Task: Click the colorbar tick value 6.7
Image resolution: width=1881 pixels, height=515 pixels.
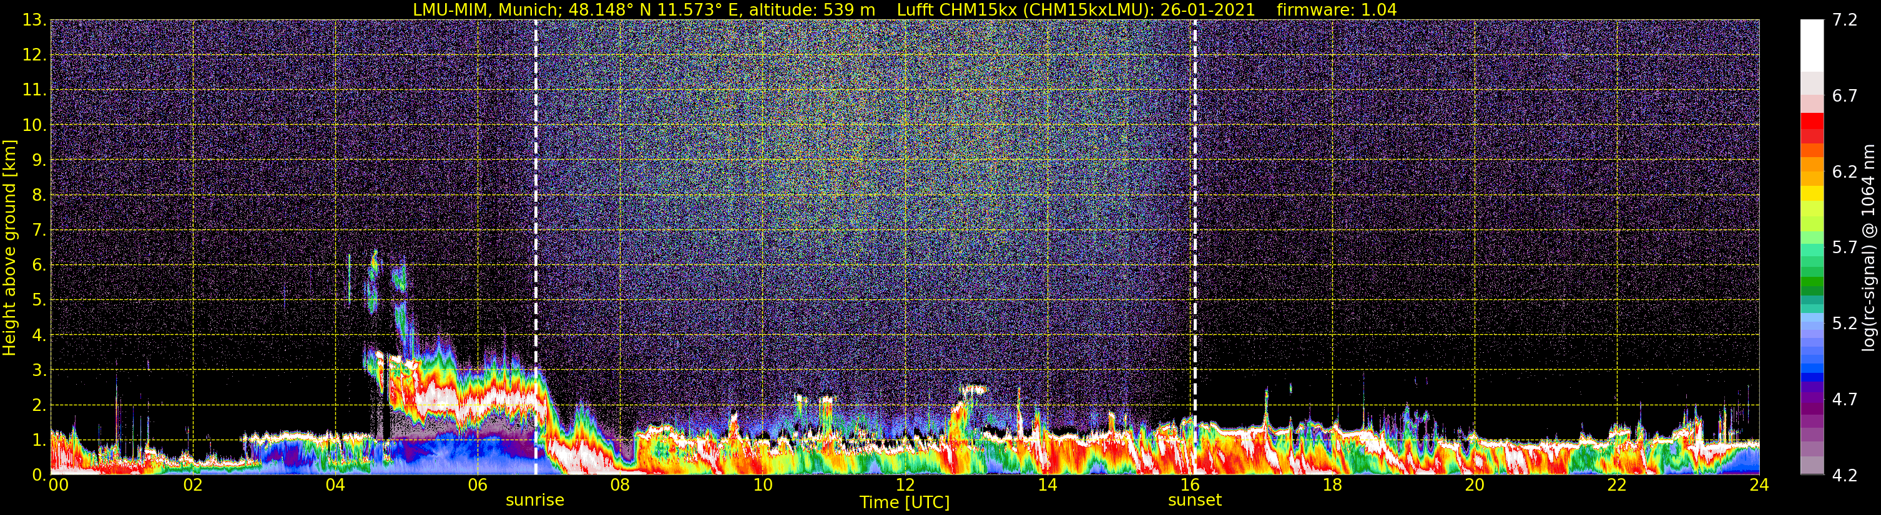Action: (x=1845, y=96)
